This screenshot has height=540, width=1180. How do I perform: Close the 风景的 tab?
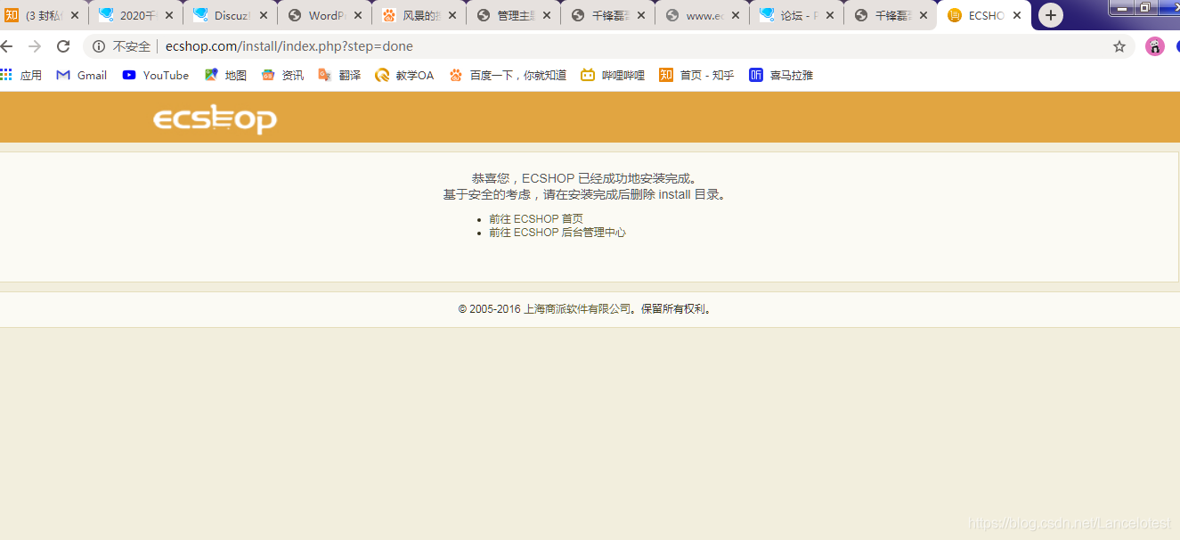pyautogui.click(x=452, y=15)
